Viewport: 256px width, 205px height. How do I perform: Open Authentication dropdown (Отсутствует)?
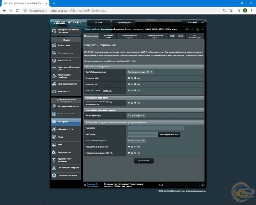pyautogui.click(x=137, y=115)
